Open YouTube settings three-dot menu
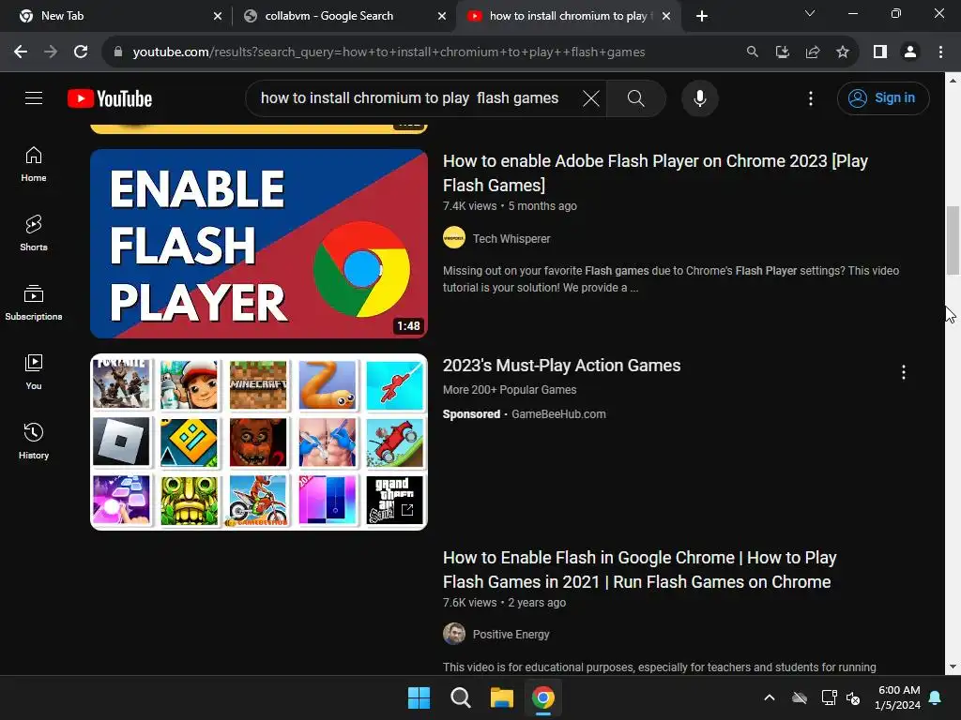Screen dimensions: 961x720 coord(810,97)
